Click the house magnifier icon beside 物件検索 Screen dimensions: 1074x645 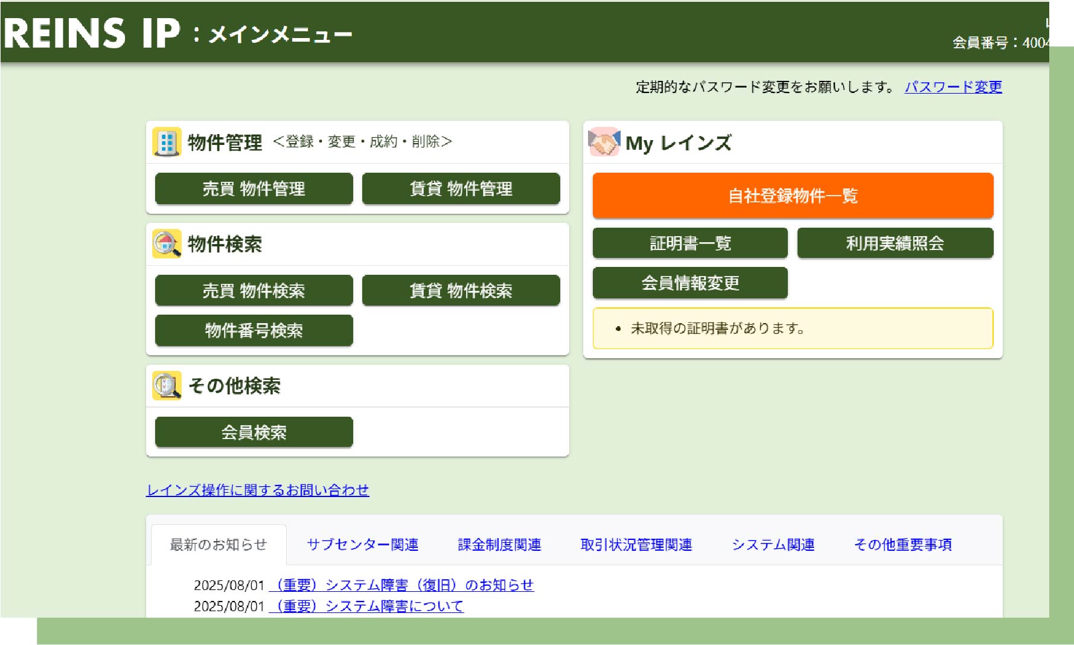(x=166, y=244)
